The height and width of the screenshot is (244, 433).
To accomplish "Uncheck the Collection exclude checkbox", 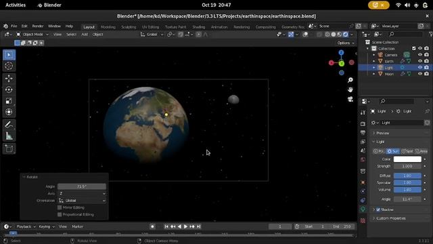I will (x=413, y=48).
